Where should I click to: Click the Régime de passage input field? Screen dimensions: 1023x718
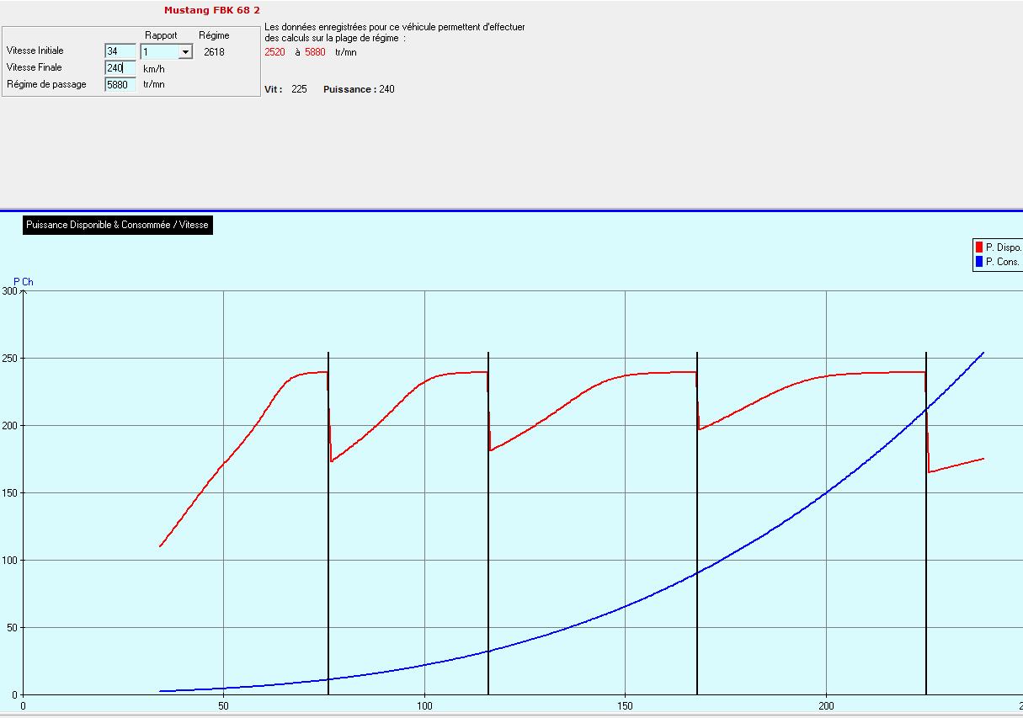click(120, 85)
